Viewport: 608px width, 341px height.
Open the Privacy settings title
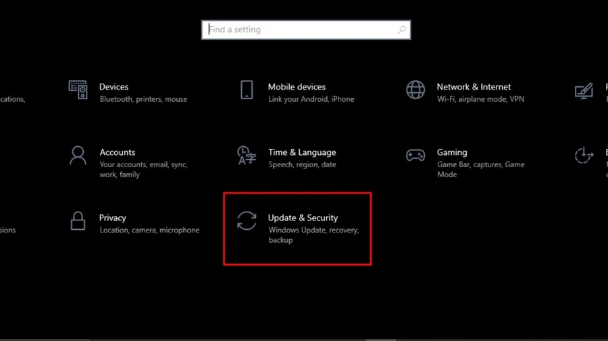(x=112, y=218)
